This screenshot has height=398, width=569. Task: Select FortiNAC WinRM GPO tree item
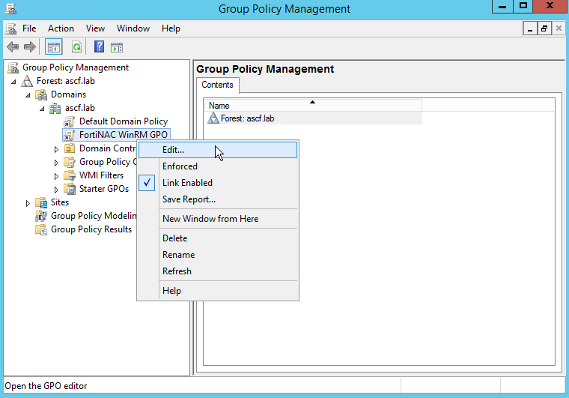point(124,135)
